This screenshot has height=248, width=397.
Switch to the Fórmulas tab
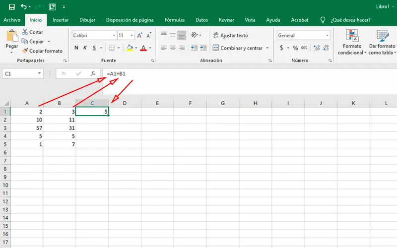tap(175, 20)
